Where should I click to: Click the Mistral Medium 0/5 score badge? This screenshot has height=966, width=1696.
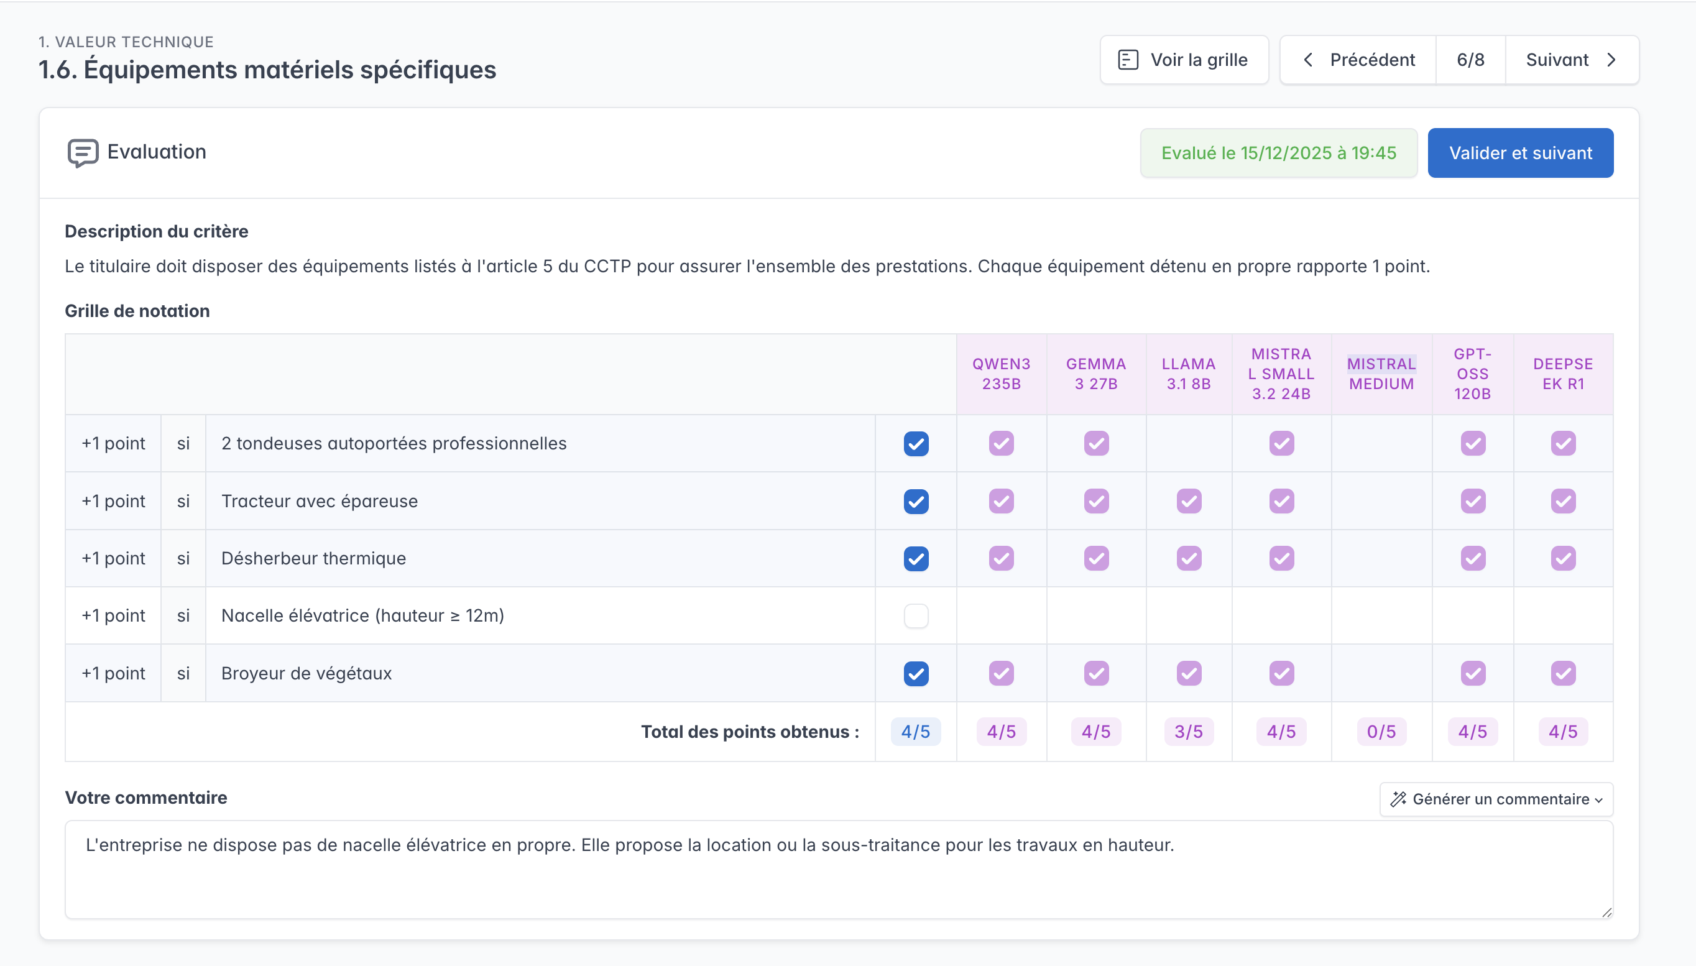click(x=1381, y=731)
